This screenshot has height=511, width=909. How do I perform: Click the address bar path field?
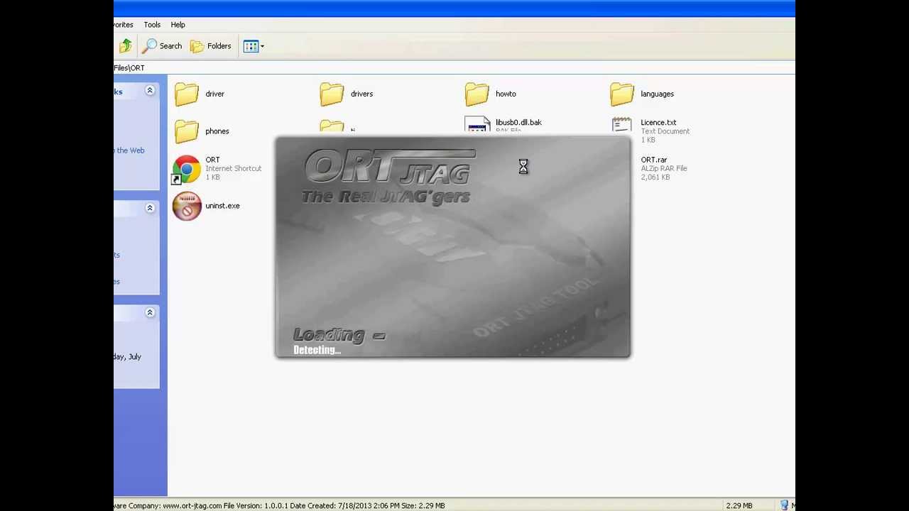(x=454, y=68)
